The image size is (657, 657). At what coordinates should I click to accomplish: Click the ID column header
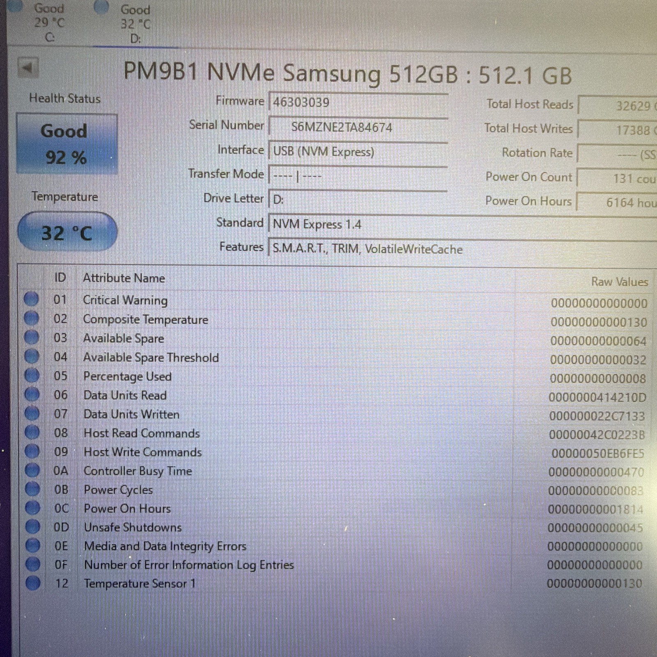tap(60, 278)
